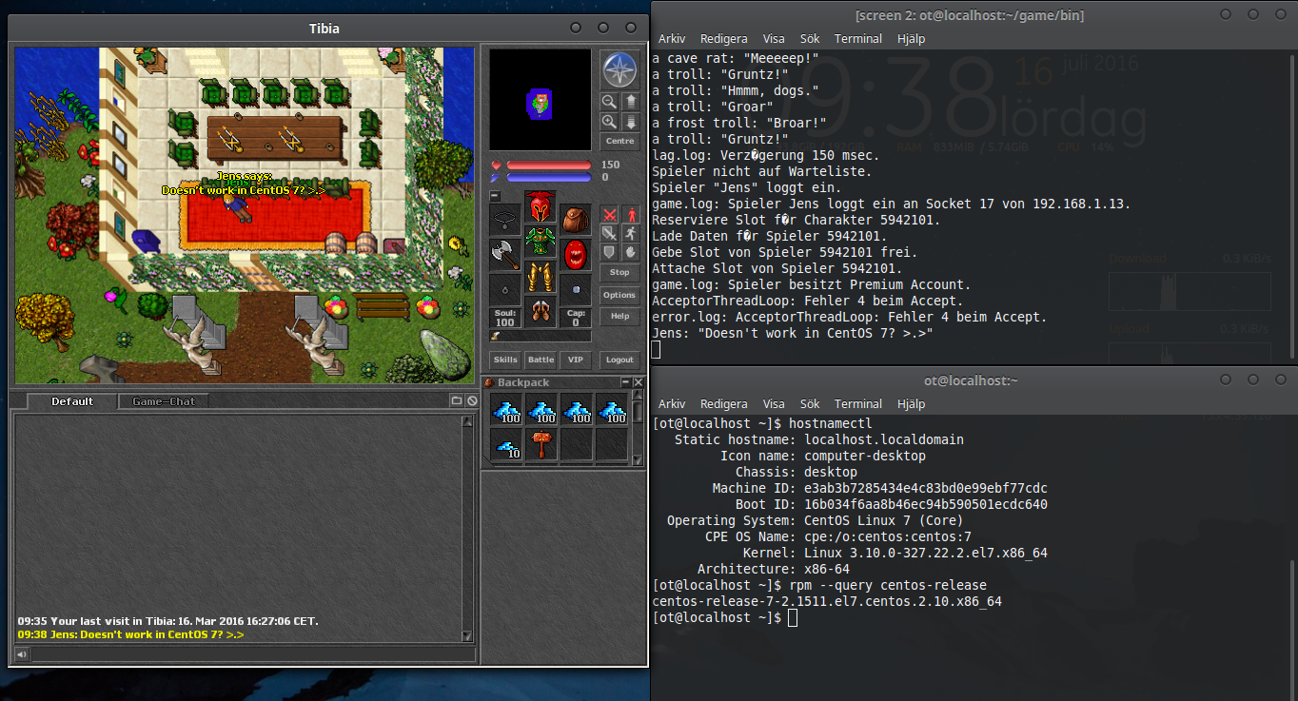Toggle stand-still red figure mode
Image resolution: width=1298 pixels, height=701 pixels.
coord(630,214)
